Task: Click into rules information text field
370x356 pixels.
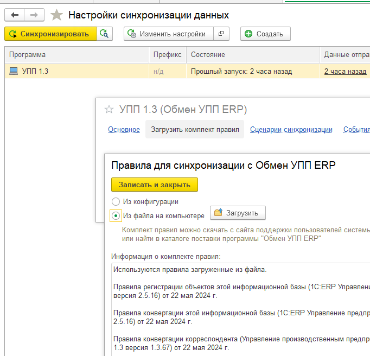Action: [241, 309]
